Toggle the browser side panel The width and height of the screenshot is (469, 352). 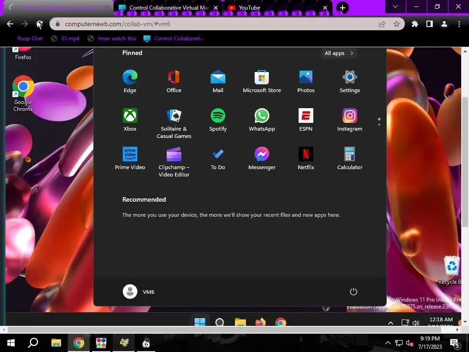(430, 24)
